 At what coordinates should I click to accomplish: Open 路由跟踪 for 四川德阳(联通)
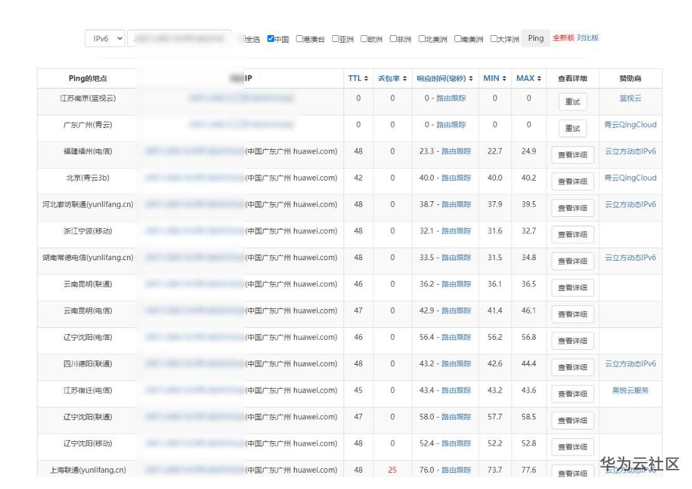[456, 364]
